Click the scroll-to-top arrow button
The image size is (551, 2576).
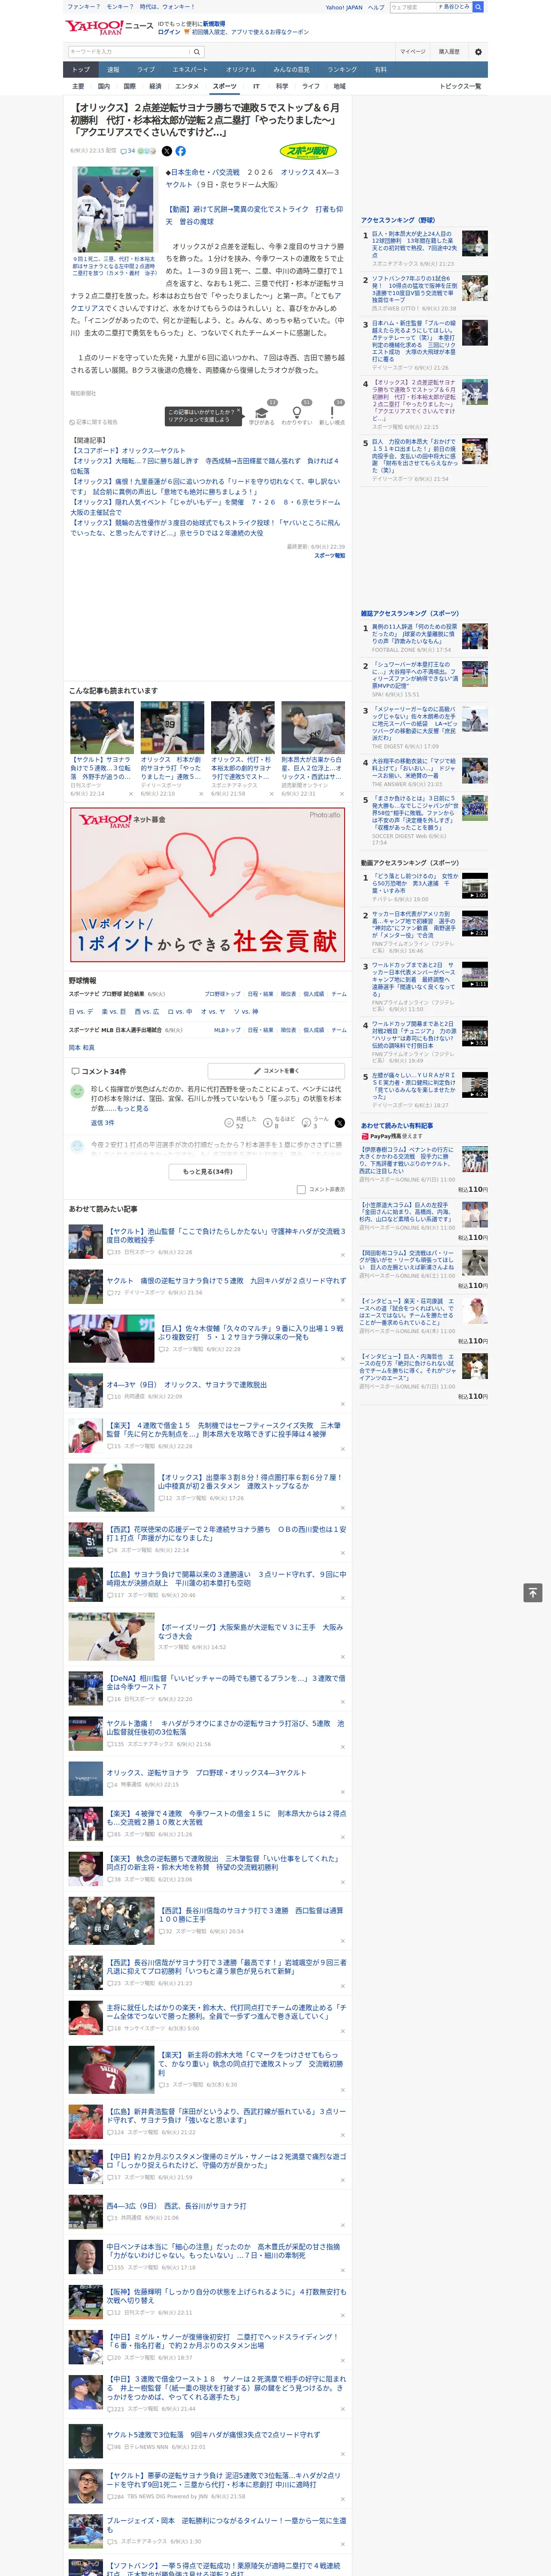coord(533,1592)
